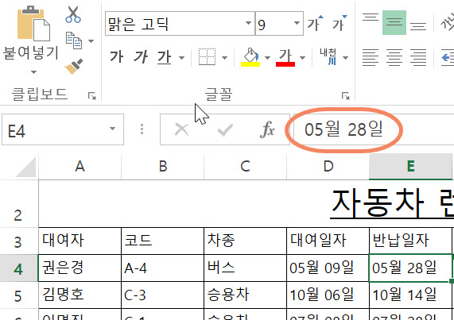This screenshot has height=320, width=454.
Task: Increase font size with the larger 가 button
Action: (316, 23)
